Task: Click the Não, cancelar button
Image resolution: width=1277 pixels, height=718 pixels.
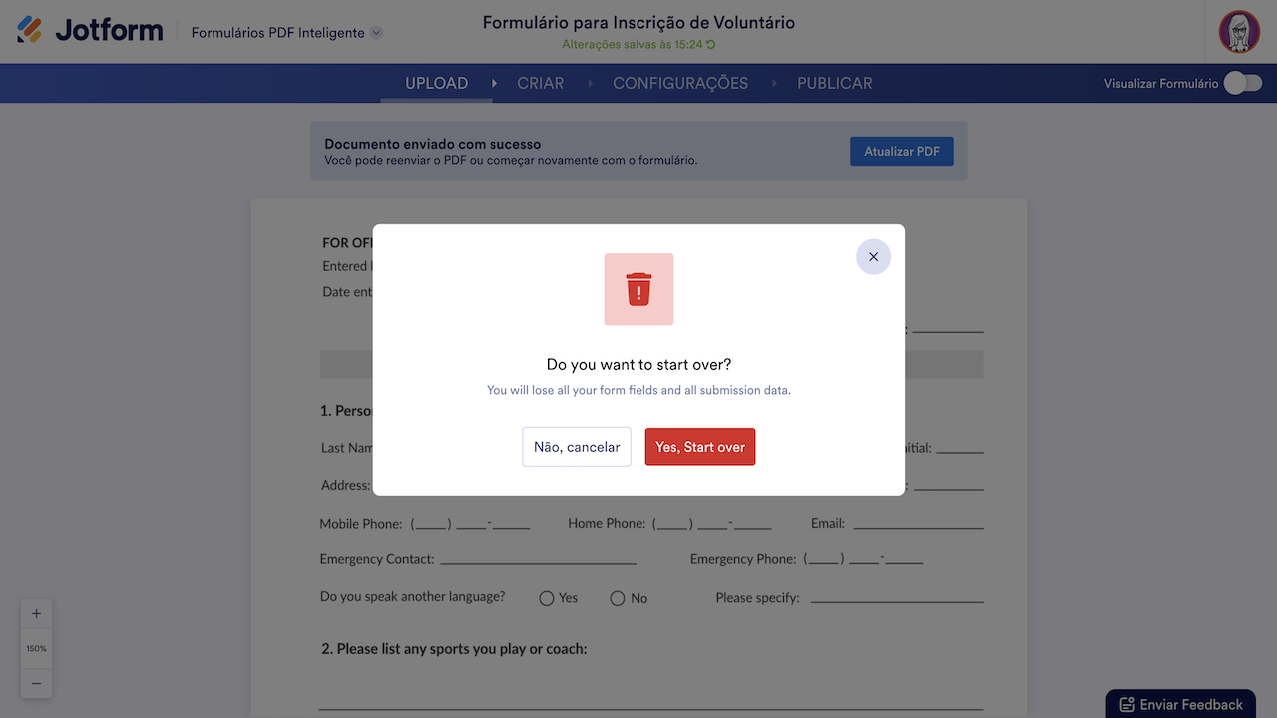Action: coord(577,447)
